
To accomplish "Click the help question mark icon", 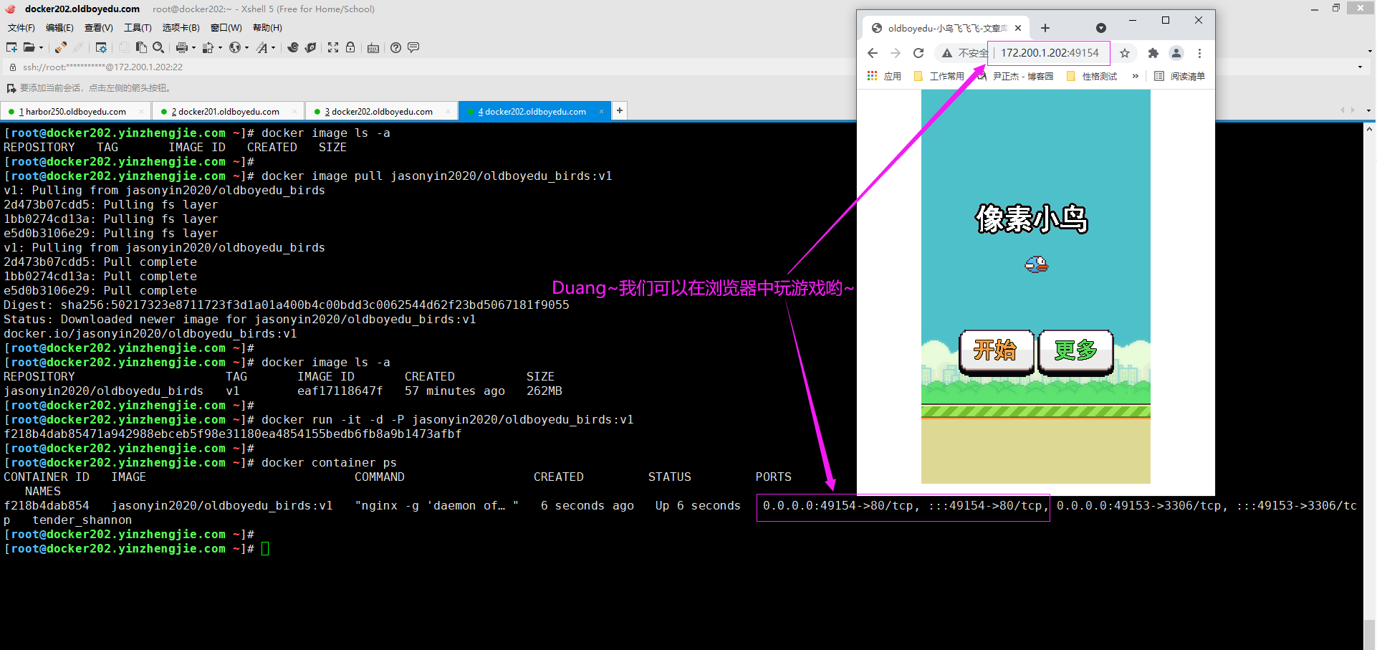I will (395, 47).
